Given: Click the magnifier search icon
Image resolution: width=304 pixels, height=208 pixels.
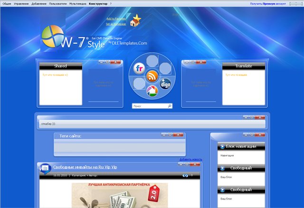Looking at the screenshot, I should click(170, 106).
